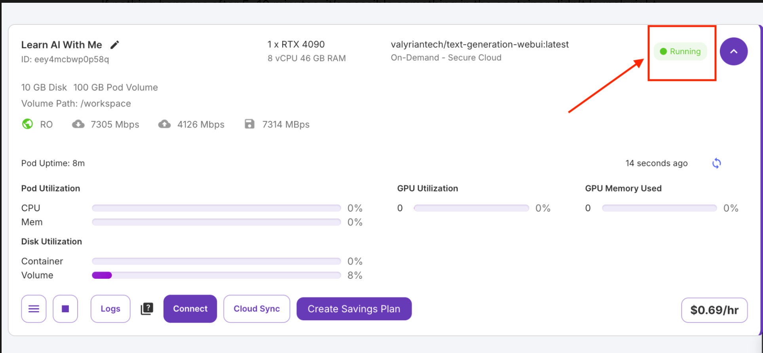Click the $0.69/hr price badge
Viewport: 763px width, 353px height.
tap(714, 310)
